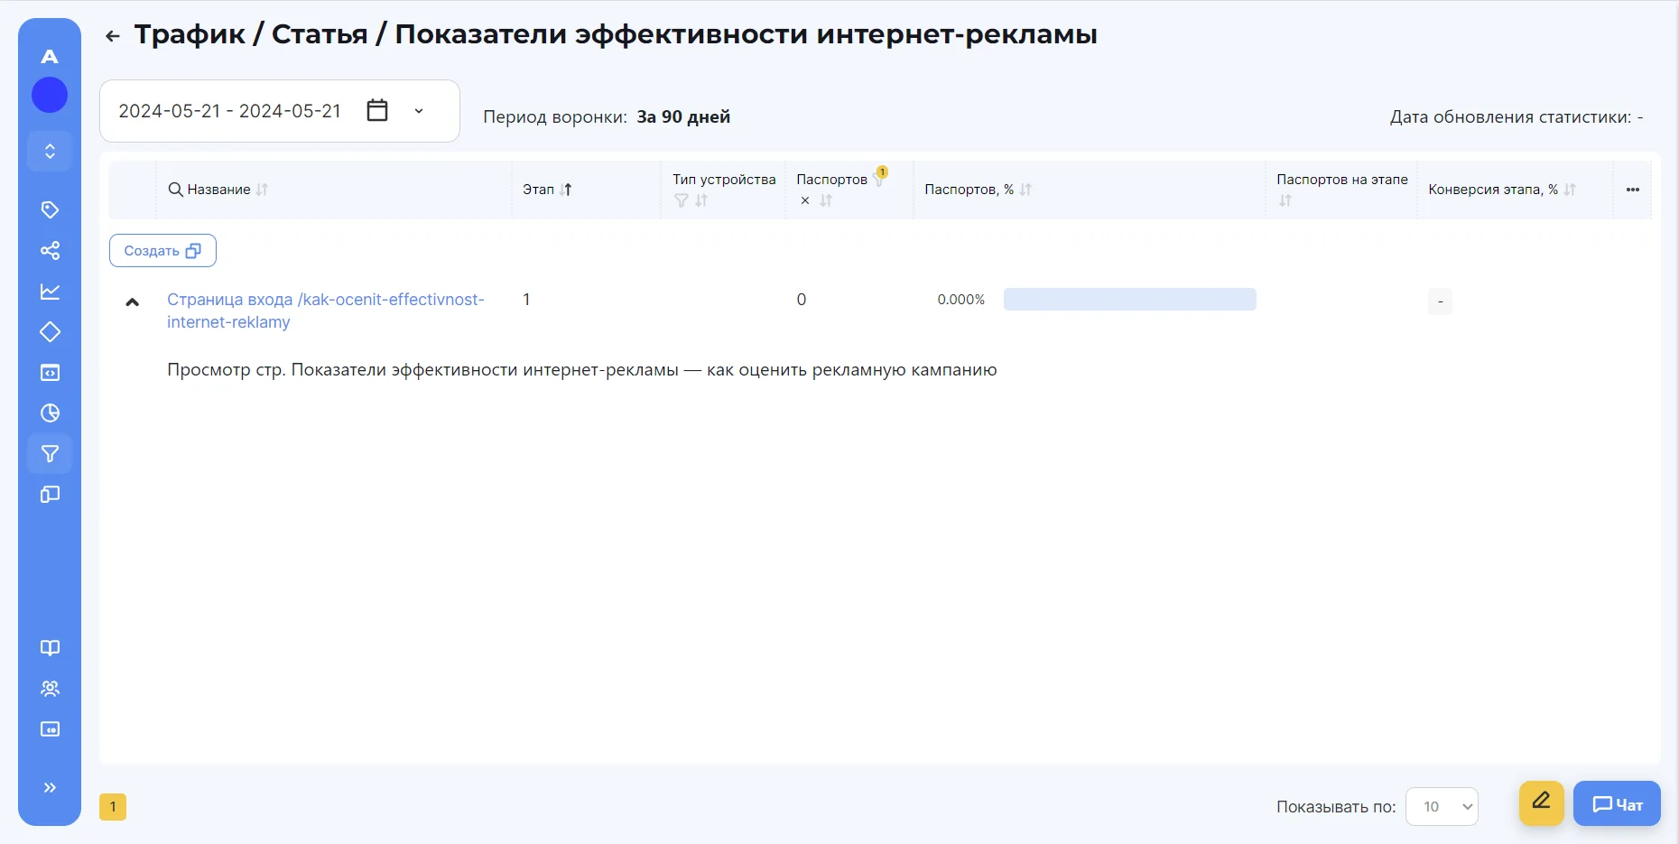Click the letter A logo at the sidebar top
The height and width of the screenshot is (844, 1679).
click(x=50, y=56)
